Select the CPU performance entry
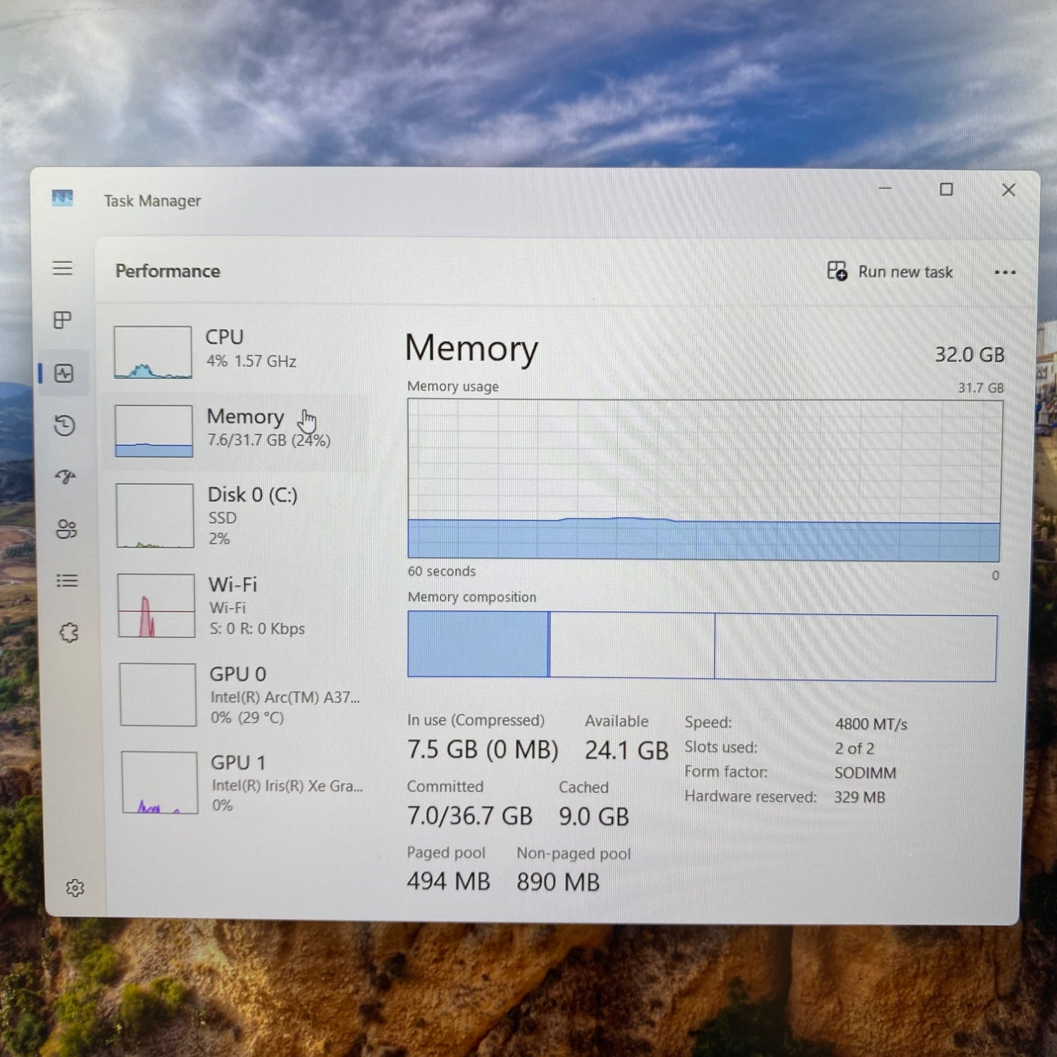Viewport: 1057px width, 1057px height. tap(236, 351)
